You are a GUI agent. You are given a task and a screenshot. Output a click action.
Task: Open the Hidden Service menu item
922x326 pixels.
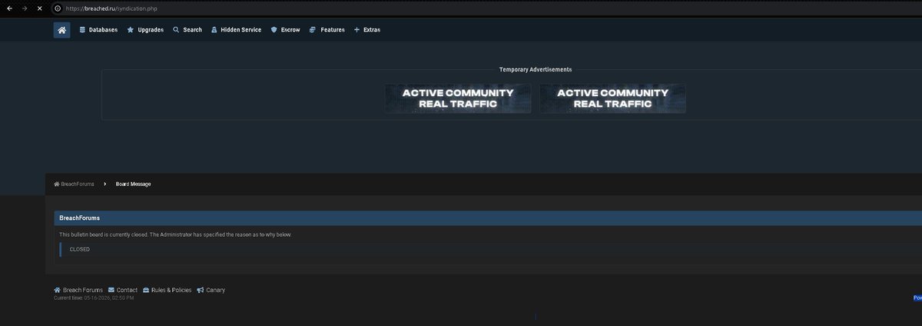pos(236,30)
